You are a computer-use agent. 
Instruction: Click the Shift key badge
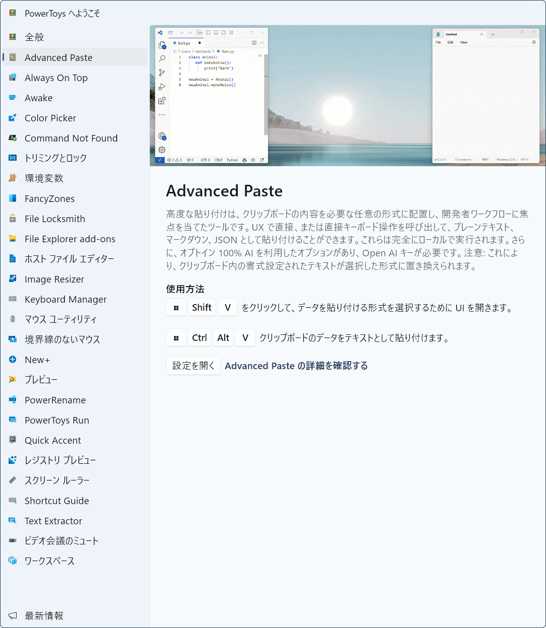tap(202, 307)
